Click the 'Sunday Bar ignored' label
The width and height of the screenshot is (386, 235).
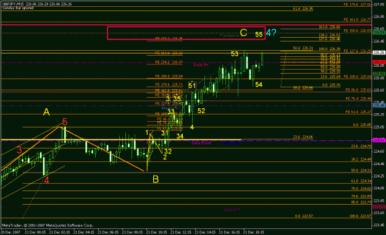(17, 8)
